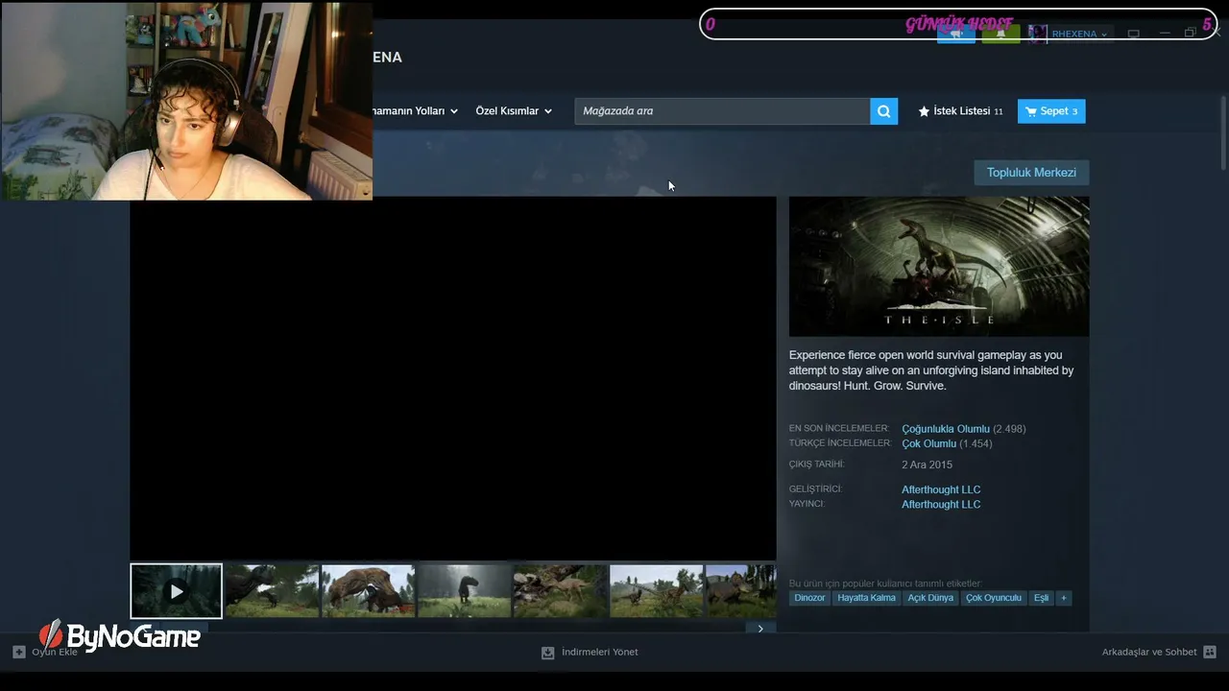Open the megaphone announcements icon
Viewport: 1229px width, 691px height.
pyautogui.click(x=956, y=35)
